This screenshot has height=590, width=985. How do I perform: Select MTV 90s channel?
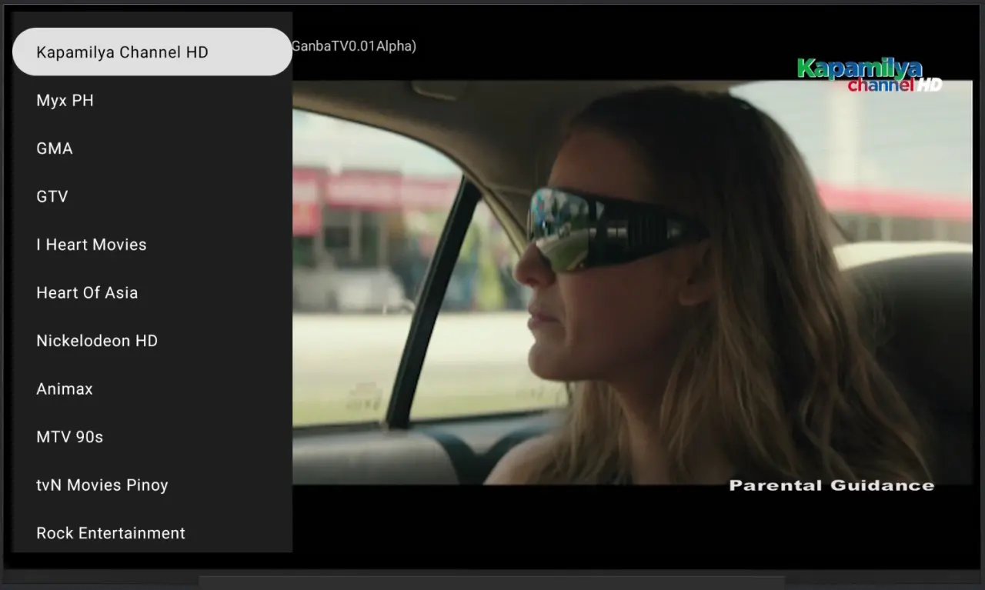(x=152, y=437)
